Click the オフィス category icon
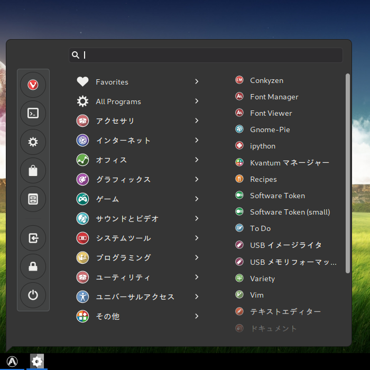370x370 pixels. click(x=82, y=160)
